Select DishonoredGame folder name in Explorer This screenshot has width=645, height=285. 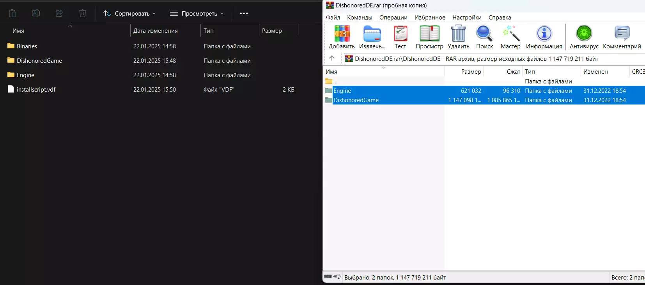[x=39, y=61]
